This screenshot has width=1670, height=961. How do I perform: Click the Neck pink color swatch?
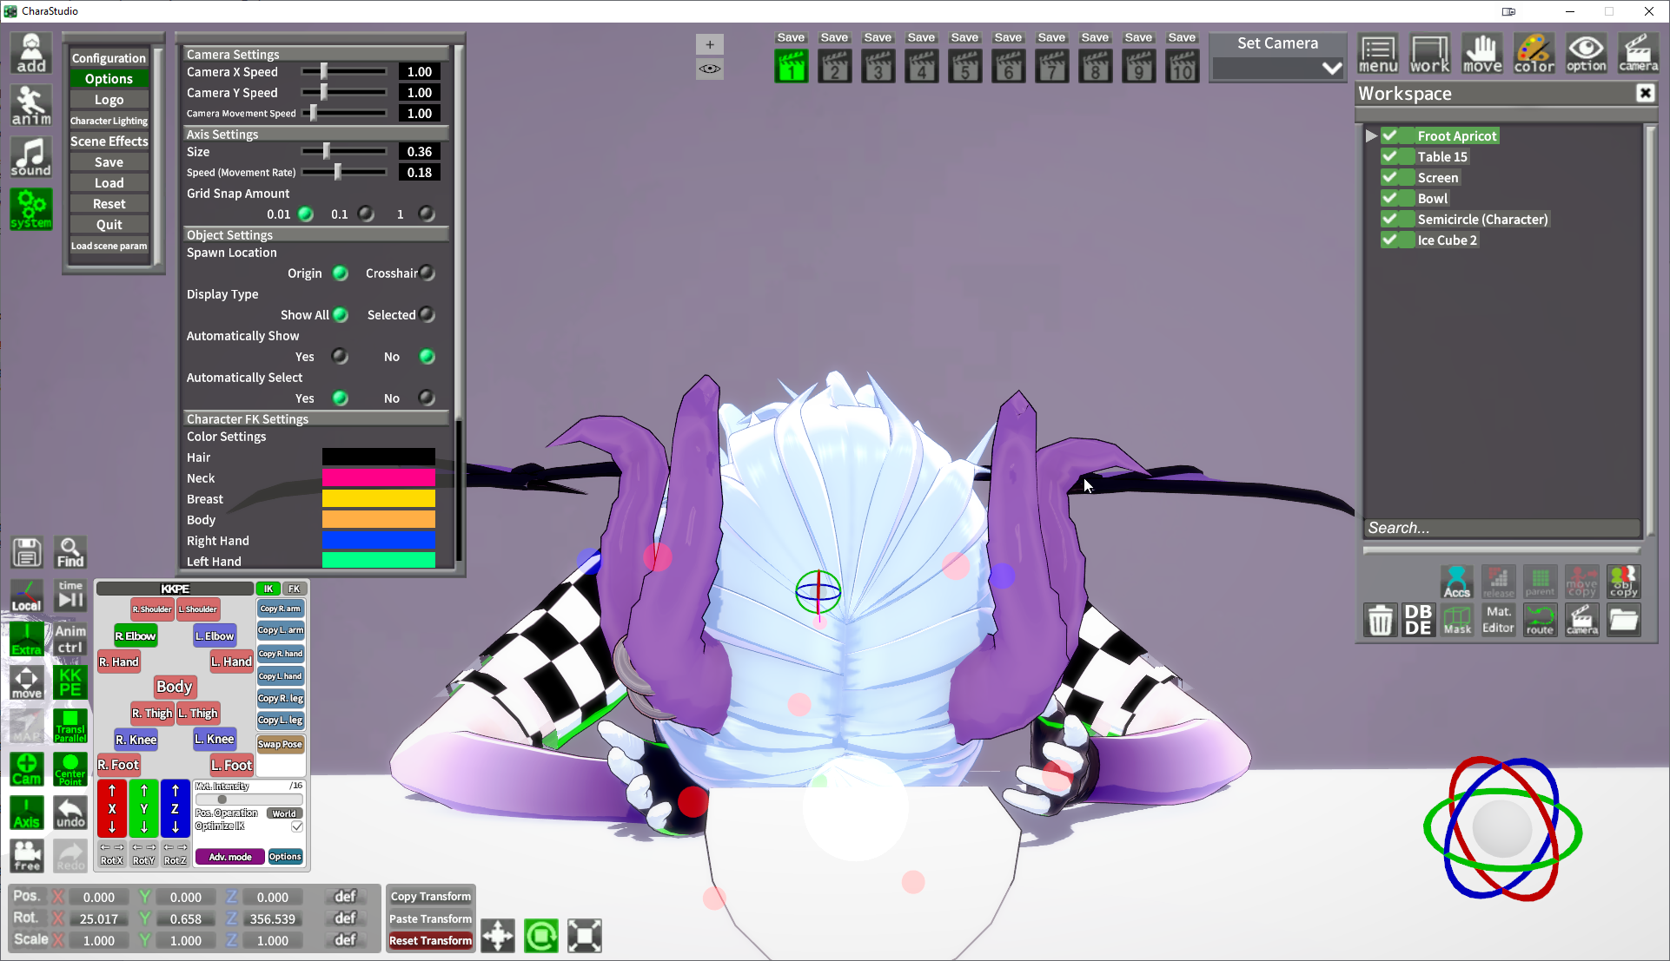click(378, 477)
